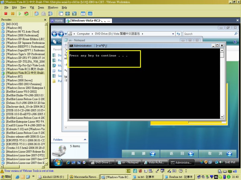This screenshot has height=180, width=241.
Task: Open the recent pages dropdown beside forward arrow
Action: [x=66, y=34]
